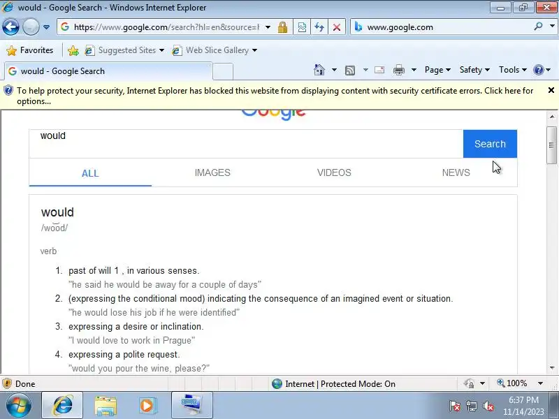Expand the Print options dropdown arrow
559x419 pixels.
(414, 70)
